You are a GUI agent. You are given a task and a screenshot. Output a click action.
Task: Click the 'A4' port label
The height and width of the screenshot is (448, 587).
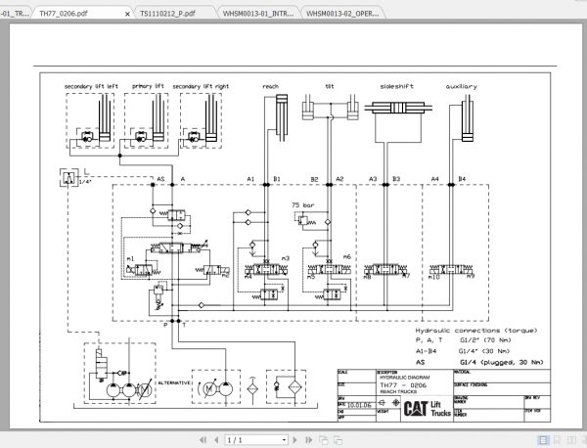tap(434, 179)
